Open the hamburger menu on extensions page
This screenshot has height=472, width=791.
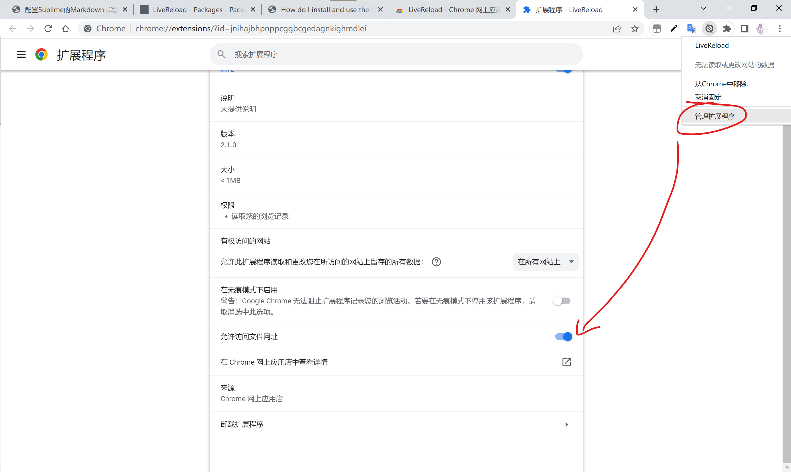pos(21,55)
